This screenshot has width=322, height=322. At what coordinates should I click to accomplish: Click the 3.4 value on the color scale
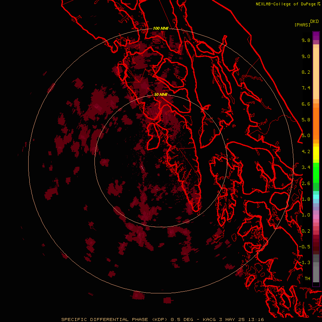pyautogui.click(x=306, y=167)
